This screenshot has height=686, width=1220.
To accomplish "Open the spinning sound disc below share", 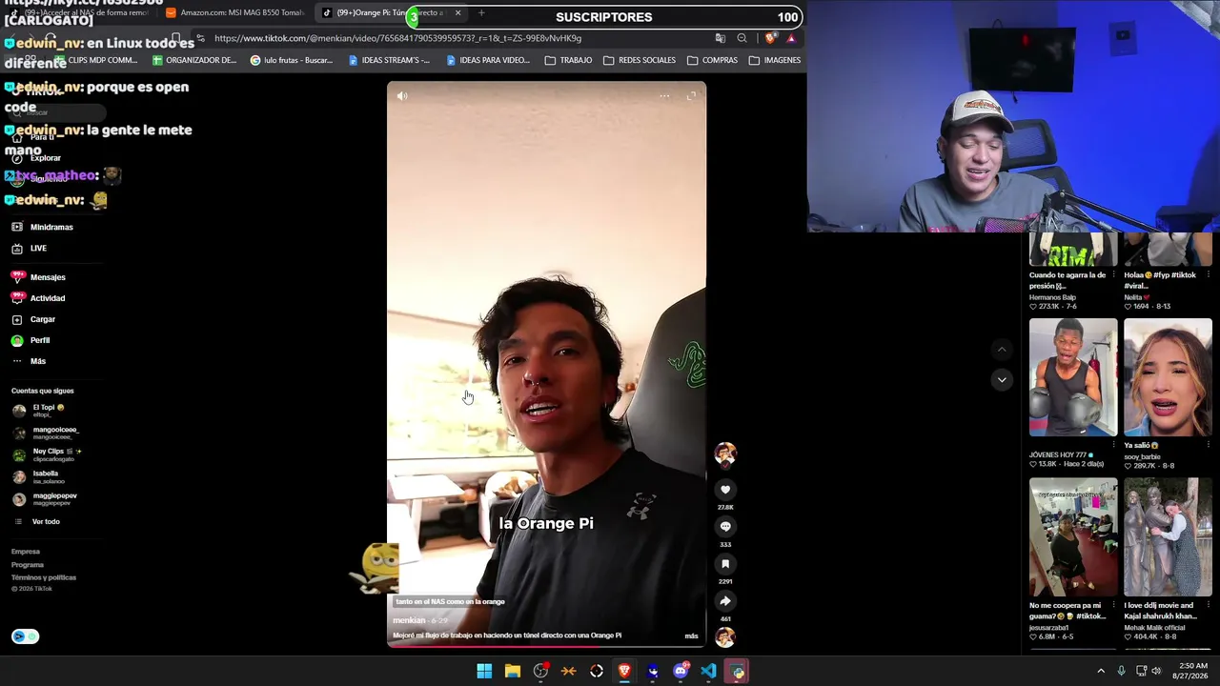I will (725, 637).
